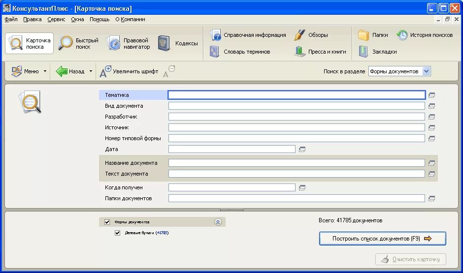Open the Окна menu

(x=77, y=19)
